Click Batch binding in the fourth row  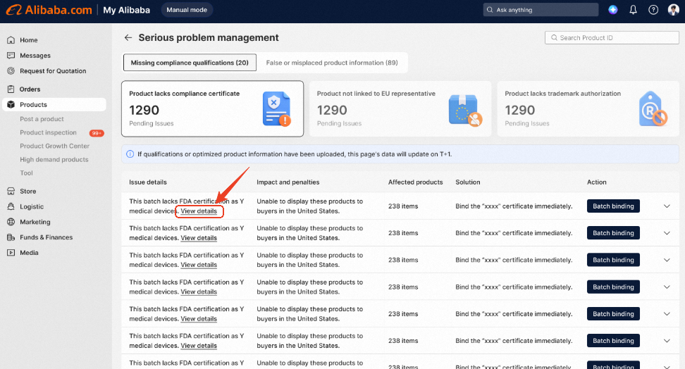(613, 287)
